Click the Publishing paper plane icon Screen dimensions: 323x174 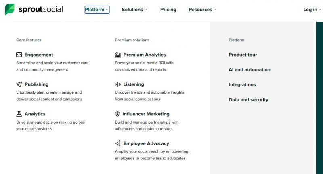19,84
